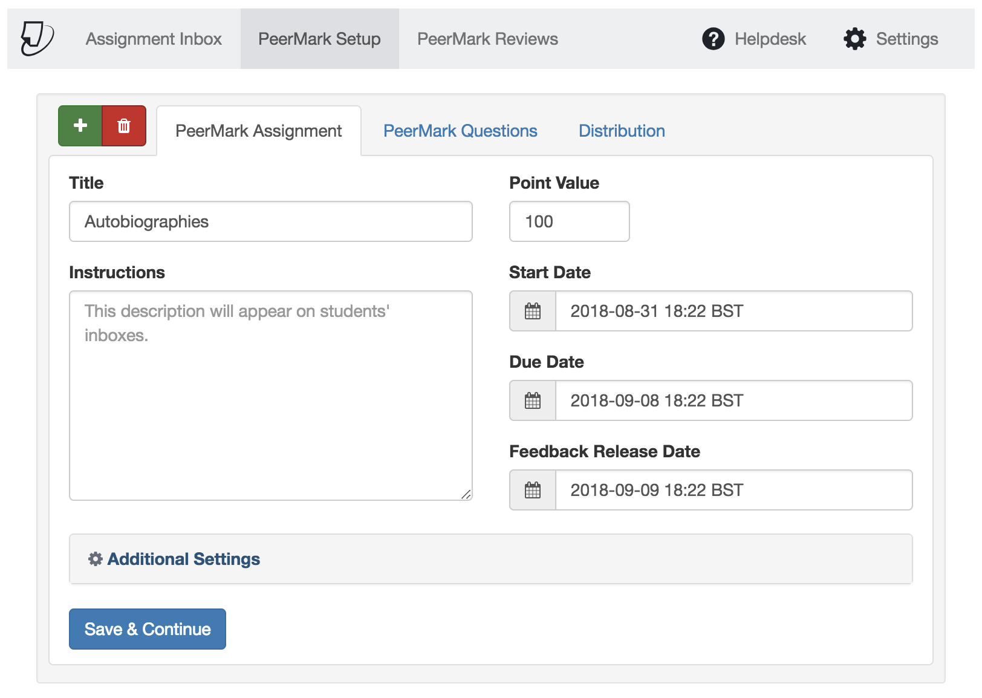982x698 pixels.
Task: Click inside the Instructions text area
Action: click(271, 396)
